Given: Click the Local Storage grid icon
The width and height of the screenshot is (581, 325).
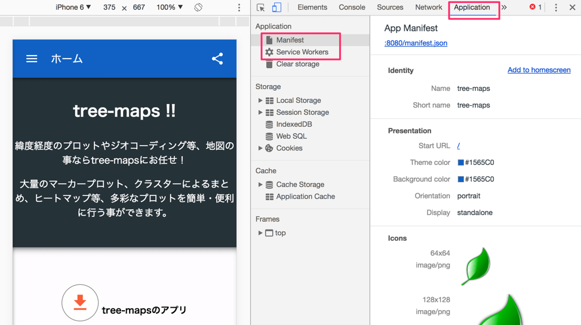Looking at the screenshot, I should tap(269, 100).
